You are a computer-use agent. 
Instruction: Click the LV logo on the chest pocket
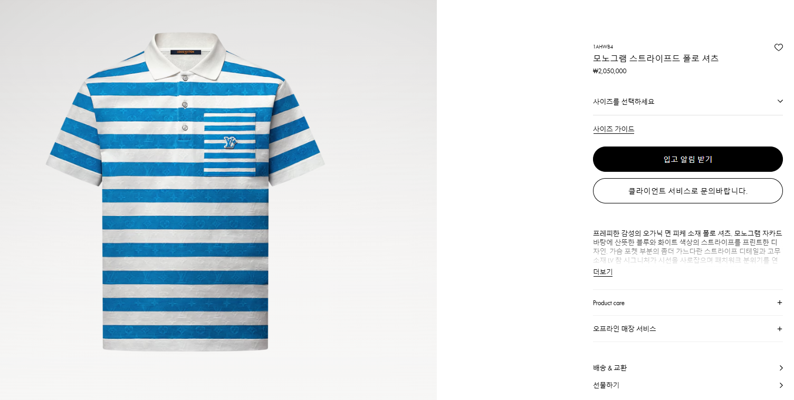point(230,142)
